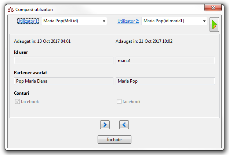This screenshot has height=155, width=229.
Task: Click the blue left arrow button
Action: point(124,125)
